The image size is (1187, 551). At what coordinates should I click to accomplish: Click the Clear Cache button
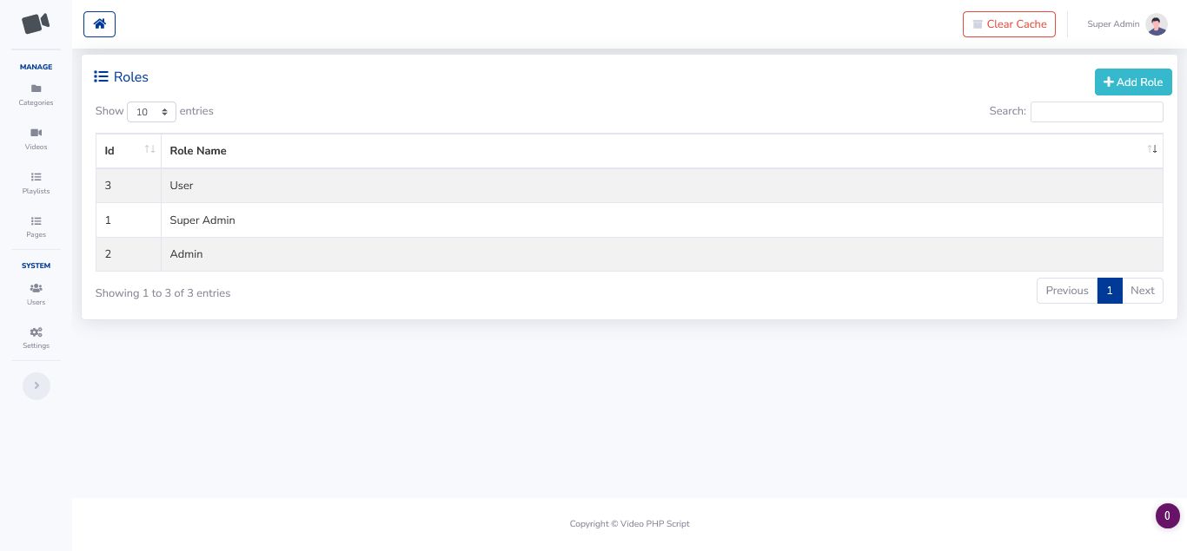point(1009,24)
